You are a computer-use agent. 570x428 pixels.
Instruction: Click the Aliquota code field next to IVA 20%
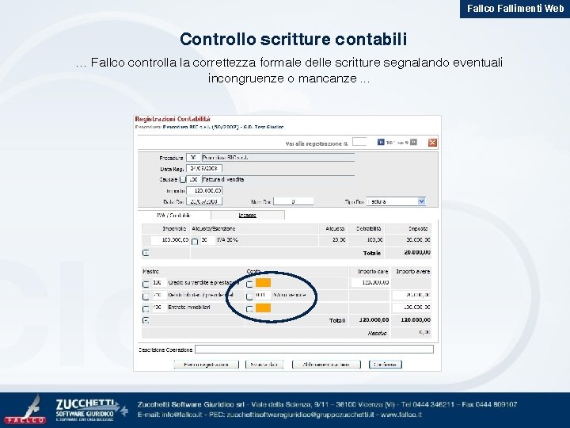click(207, 240)
